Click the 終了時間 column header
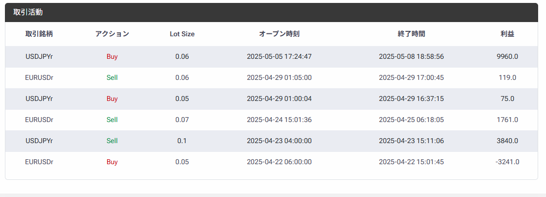The width and height of the screenshot is (546, 197). (411, 34)
